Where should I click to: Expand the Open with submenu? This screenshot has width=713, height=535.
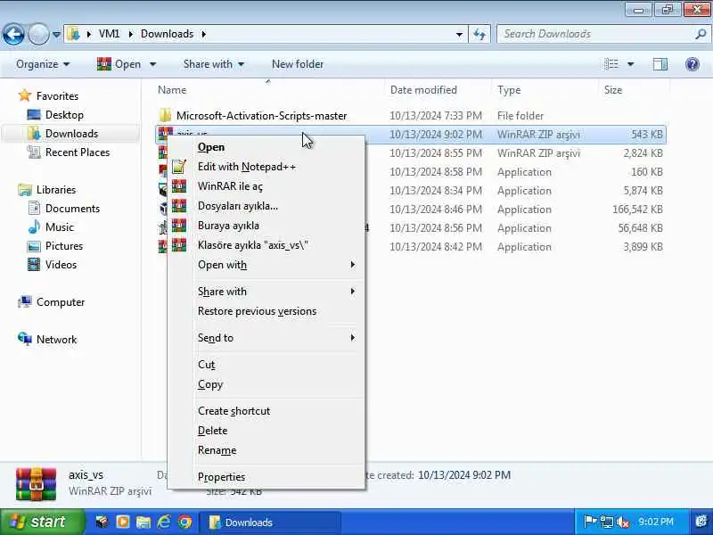[x=266, y=265]
